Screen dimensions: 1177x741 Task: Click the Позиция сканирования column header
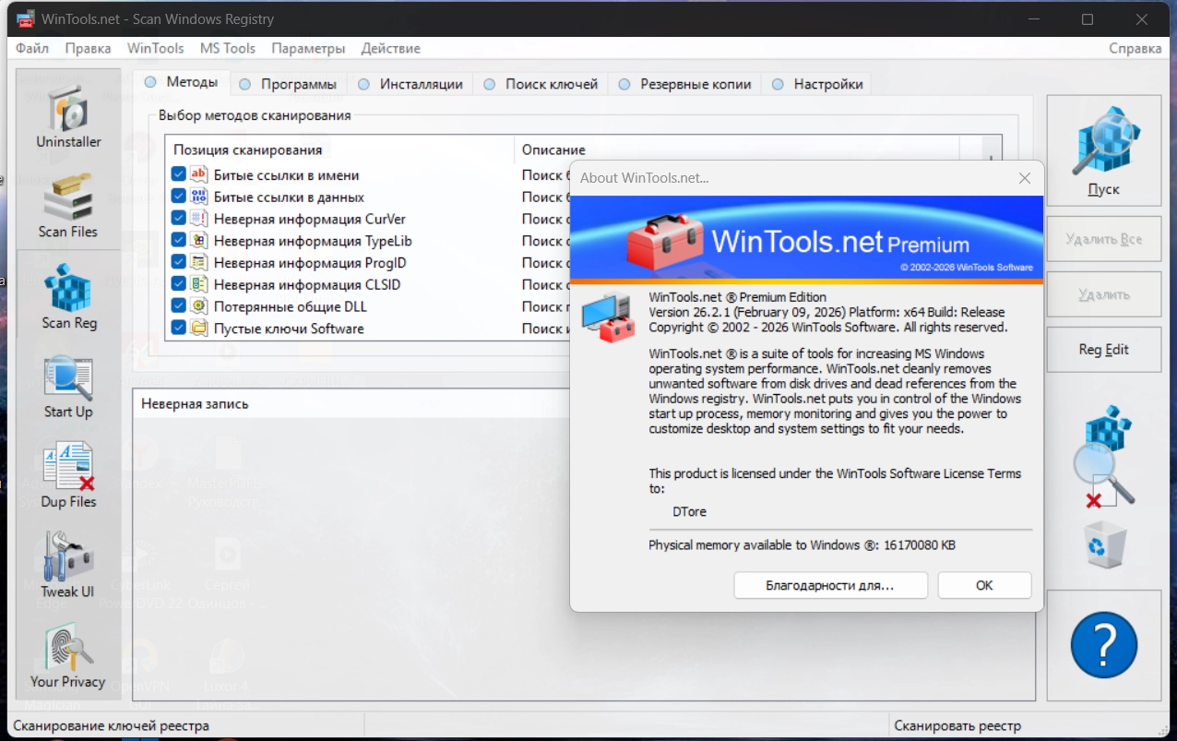coord(339,149)
